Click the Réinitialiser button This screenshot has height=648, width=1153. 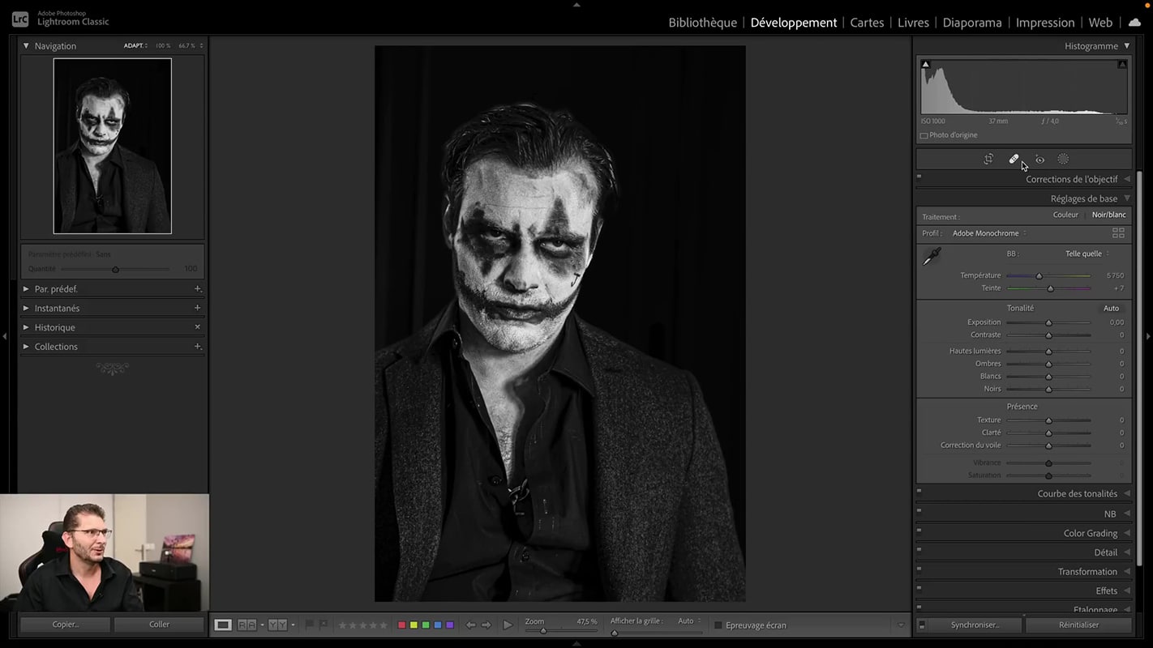1079,625
